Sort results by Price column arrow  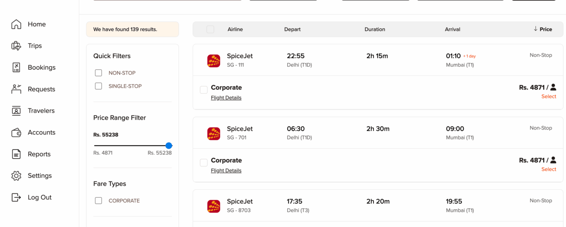click(x=535, y=29)
